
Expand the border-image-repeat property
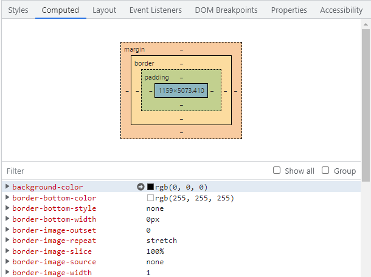[7, 240]
